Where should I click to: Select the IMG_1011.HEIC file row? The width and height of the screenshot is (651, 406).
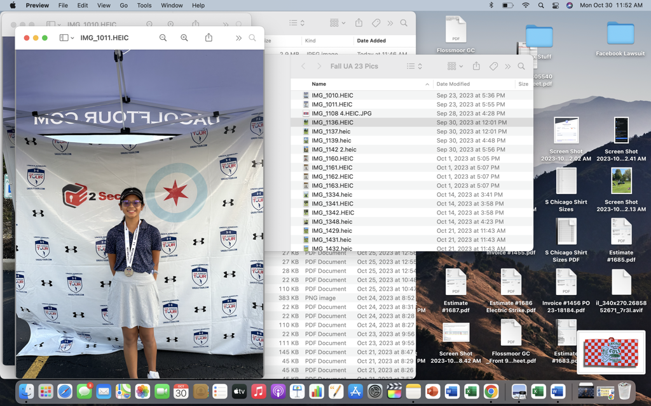[x=411, y=105]
